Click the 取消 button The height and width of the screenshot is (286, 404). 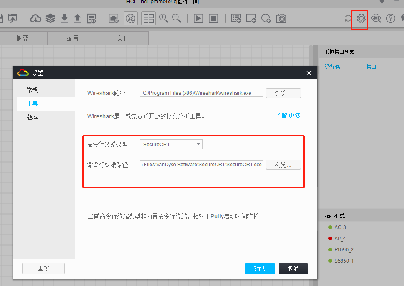click(x=293, y=269)
